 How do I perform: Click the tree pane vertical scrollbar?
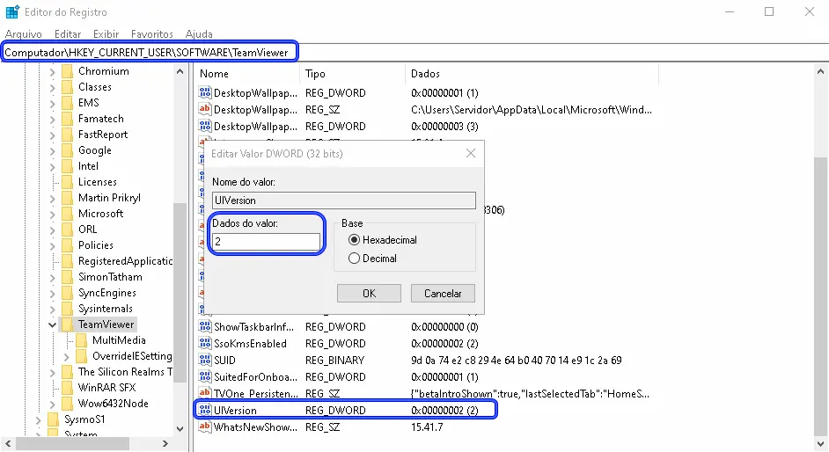180,264
